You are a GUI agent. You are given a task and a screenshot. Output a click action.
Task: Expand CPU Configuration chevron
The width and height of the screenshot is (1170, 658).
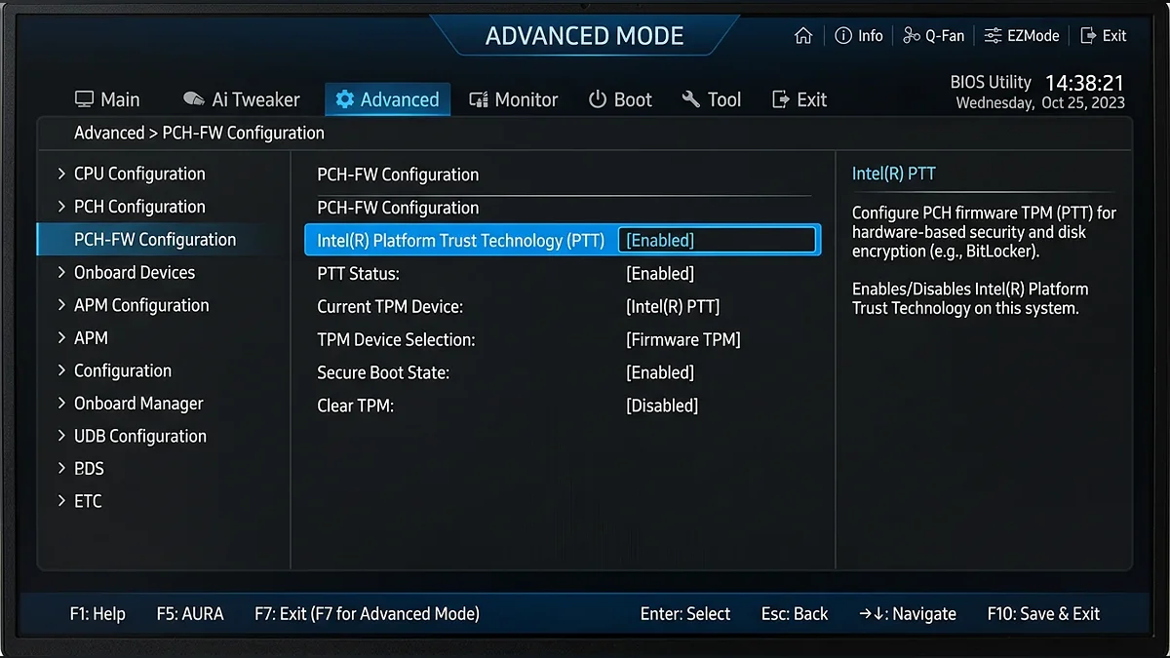[x=62, y=174]
